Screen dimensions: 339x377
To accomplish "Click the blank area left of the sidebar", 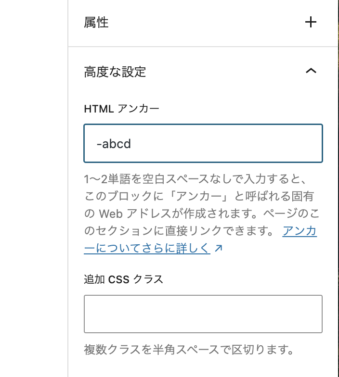I will click(34, 192).
